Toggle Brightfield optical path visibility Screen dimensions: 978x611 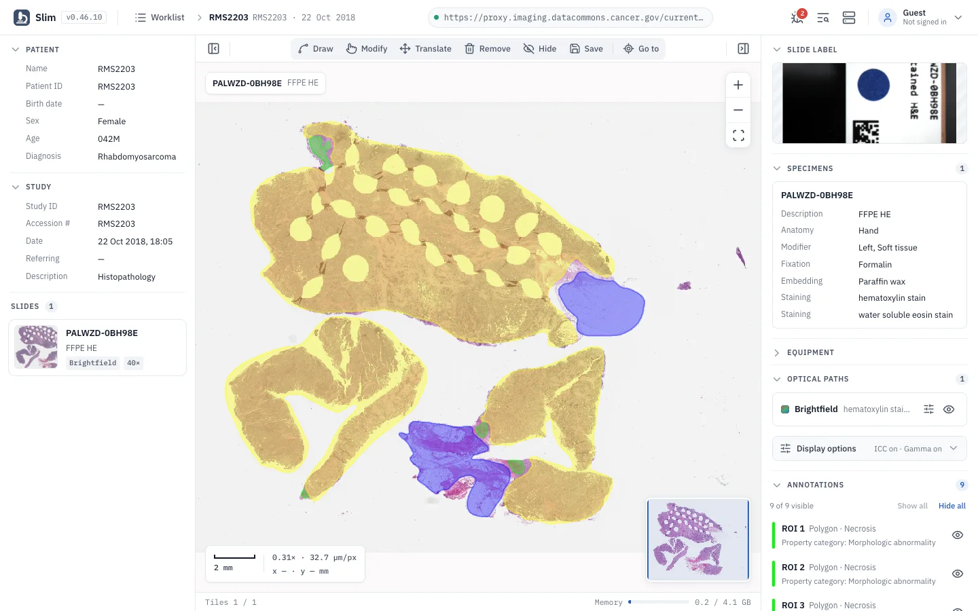[x=949, y=409]
